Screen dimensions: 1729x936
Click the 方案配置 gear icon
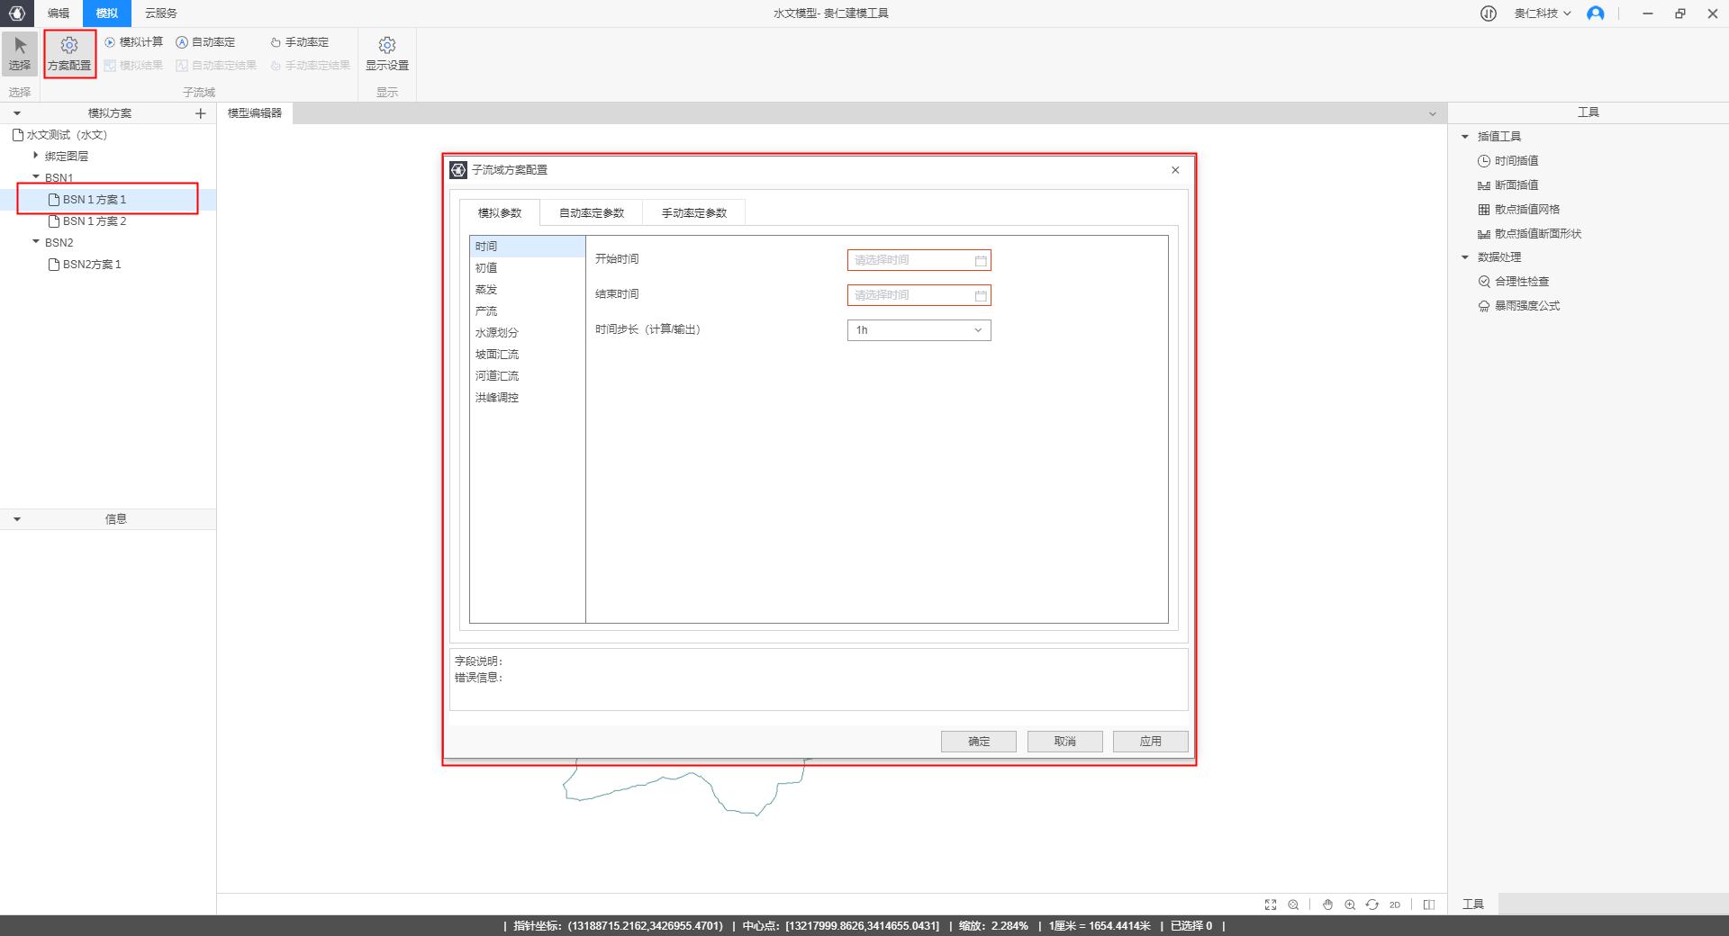pos(69,46)
